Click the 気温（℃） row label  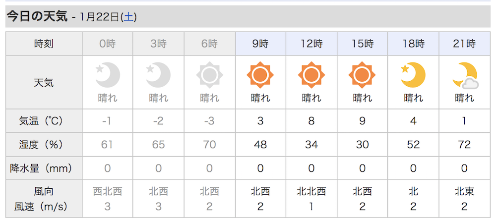44,121
